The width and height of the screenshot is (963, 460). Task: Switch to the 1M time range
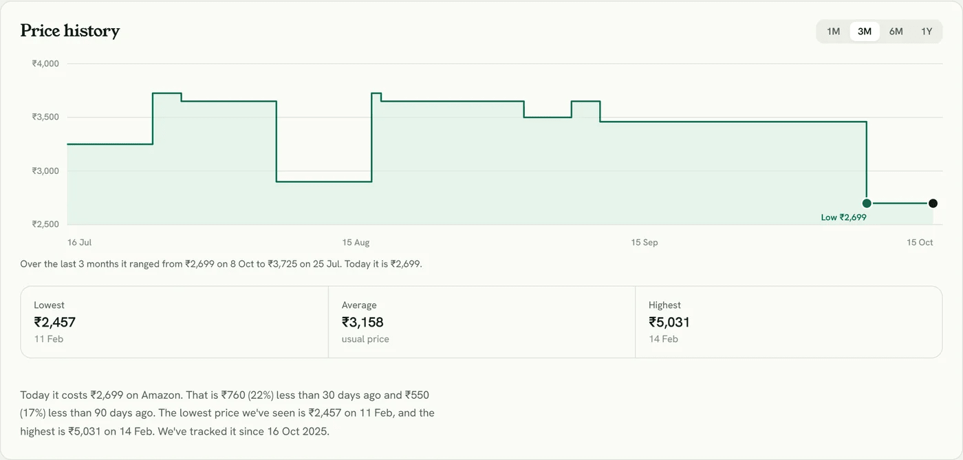833,32
